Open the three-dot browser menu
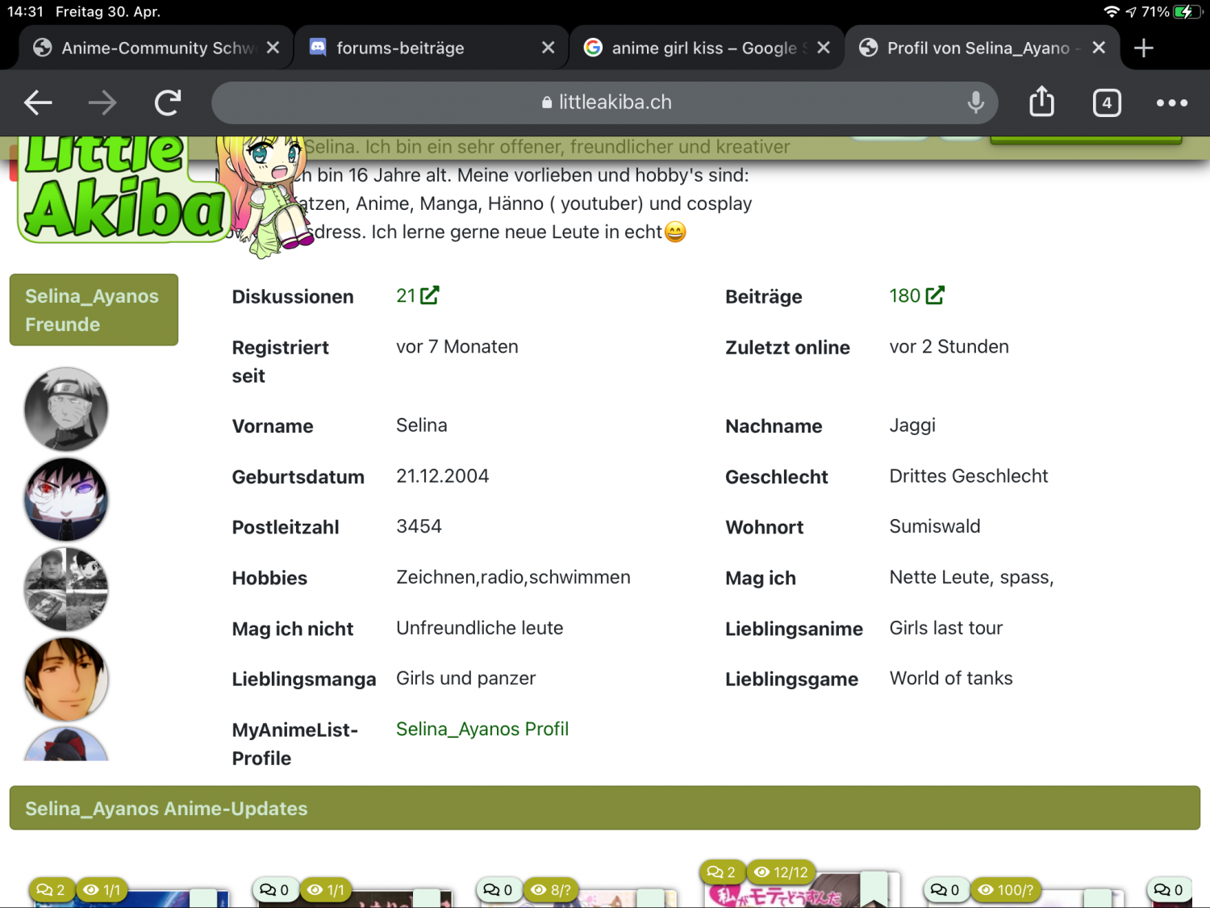Screen dimensions: 1210x908 pos(1171,103)
